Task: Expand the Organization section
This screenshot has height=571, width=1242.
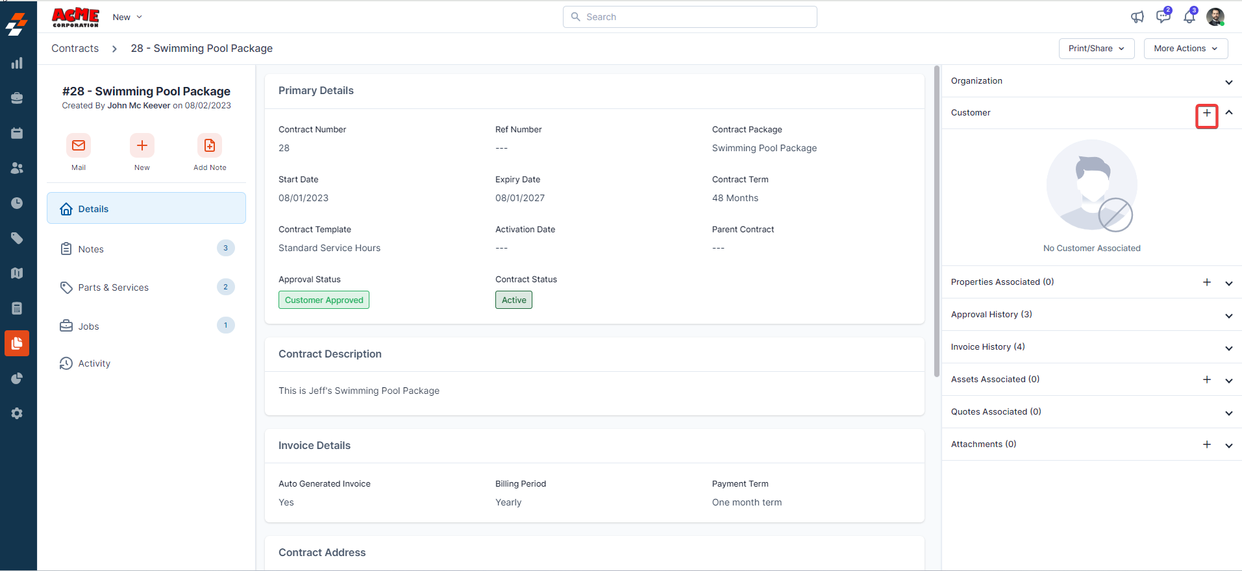Action: coord(1228,82)
